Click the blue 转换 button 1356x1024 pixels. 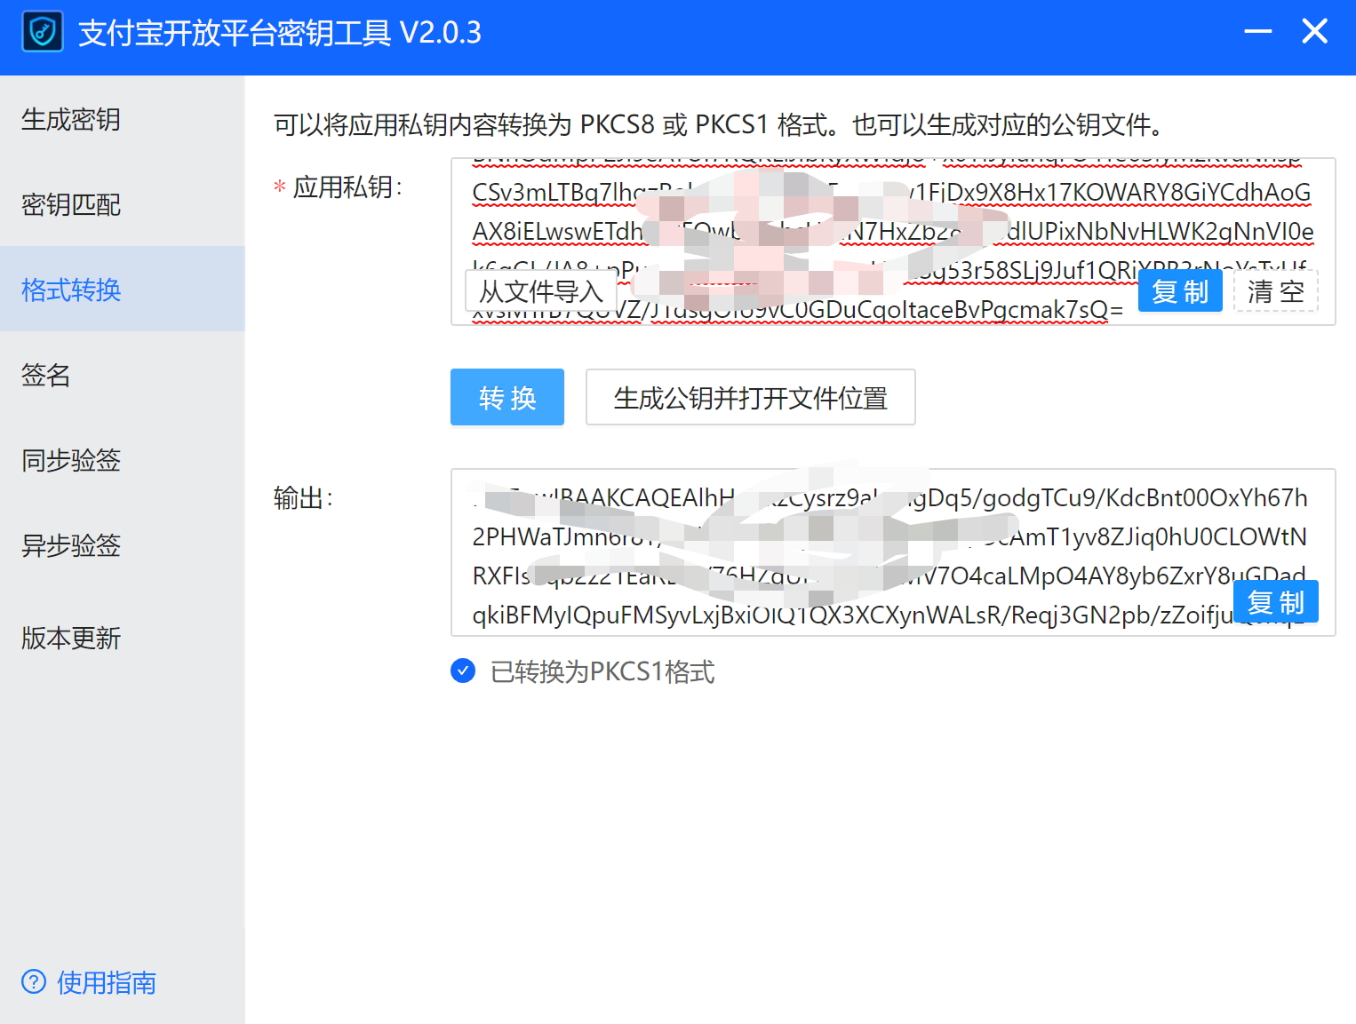coord(507,397)
